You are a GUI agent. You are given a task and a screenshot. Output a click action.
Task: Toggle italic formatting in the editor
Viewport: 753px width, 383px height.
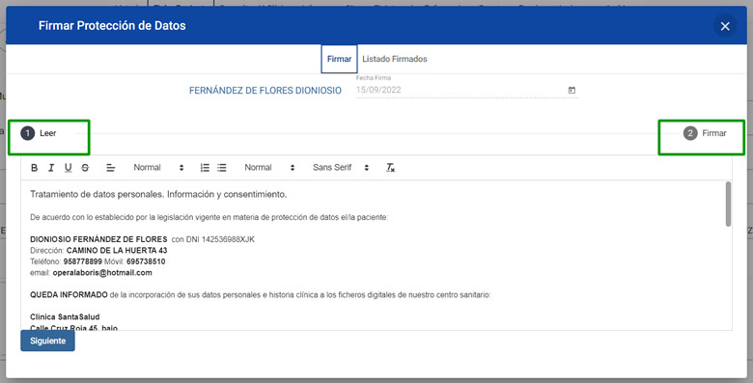click(x=51, y=168)
